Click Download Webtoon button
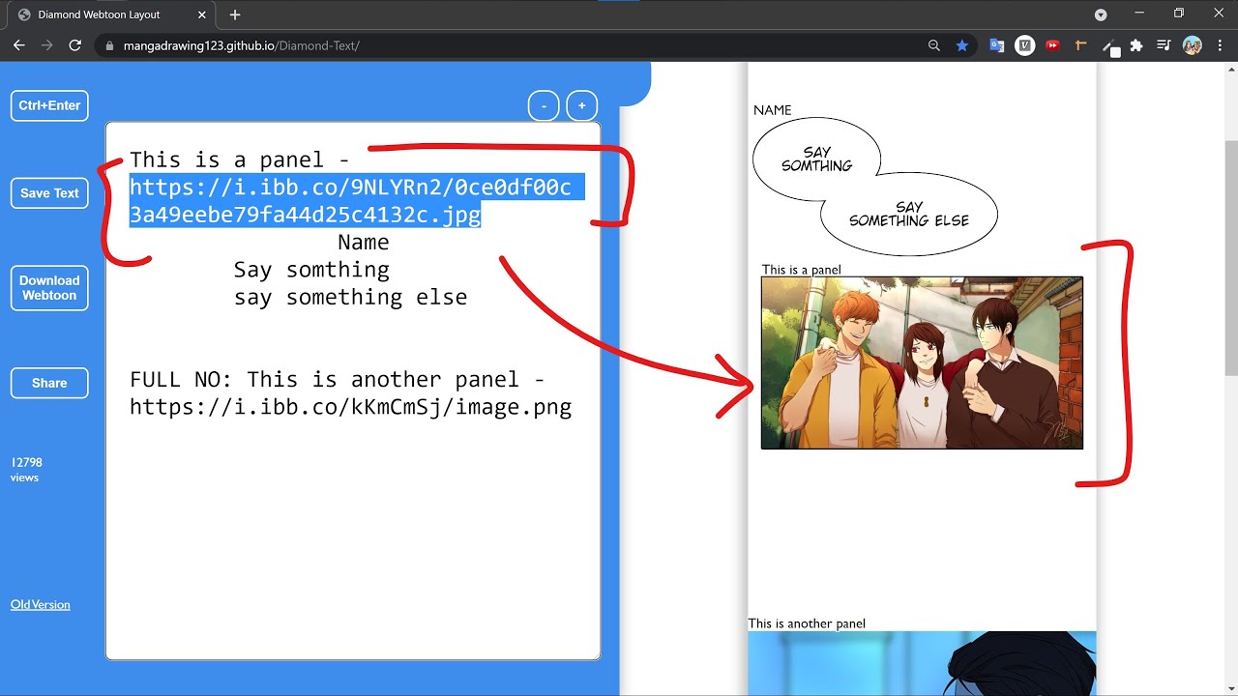 point(49,288)
